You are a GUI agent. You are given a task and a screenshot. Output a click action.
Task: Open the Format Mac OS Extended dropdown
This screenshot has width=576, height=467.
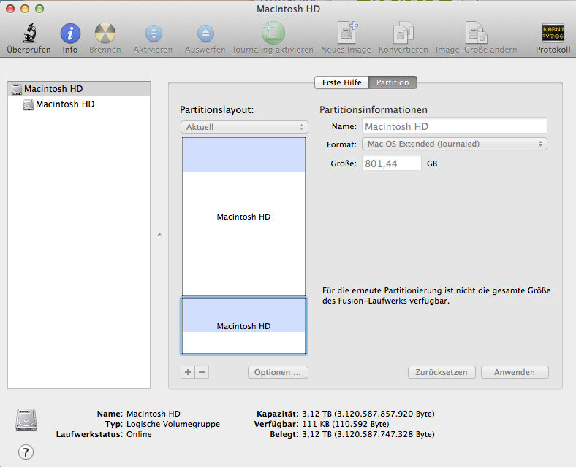[x=455, y=144]
